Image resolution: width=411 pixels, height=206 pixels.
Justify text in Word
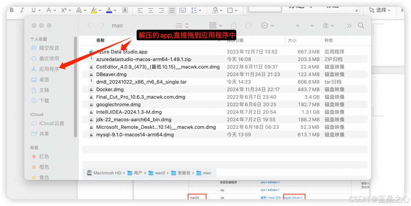172,10
